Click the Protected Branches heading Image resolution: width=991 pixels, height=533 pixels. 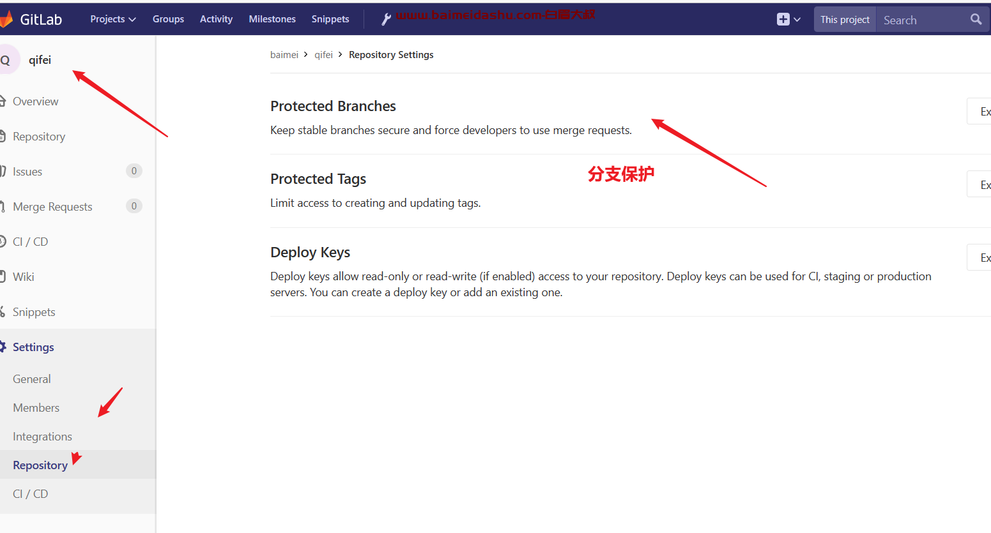[x=333, y=106]
